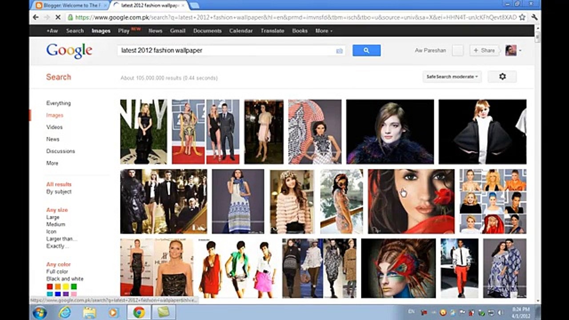Screen dimensions: 569x320
Task: Click the browser back arrow
Action: (36, 17)
